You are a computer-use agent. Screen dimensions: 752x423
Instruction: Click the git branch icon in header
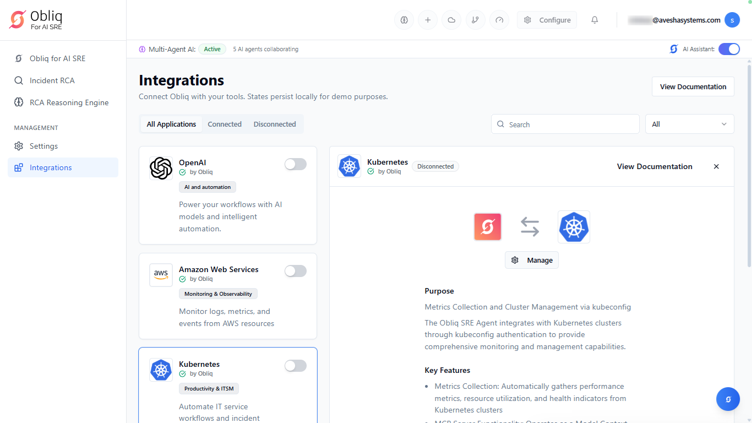tap(476, 20)
